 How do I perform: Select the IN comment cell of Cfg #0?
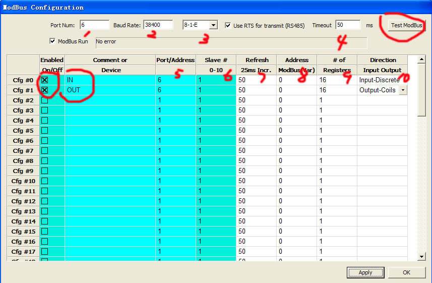click(x=110, y=80)
